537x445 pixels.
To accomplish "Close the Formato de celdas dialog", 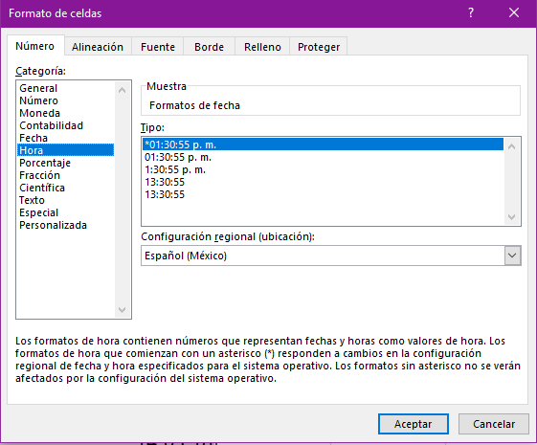I will (514, 13).
